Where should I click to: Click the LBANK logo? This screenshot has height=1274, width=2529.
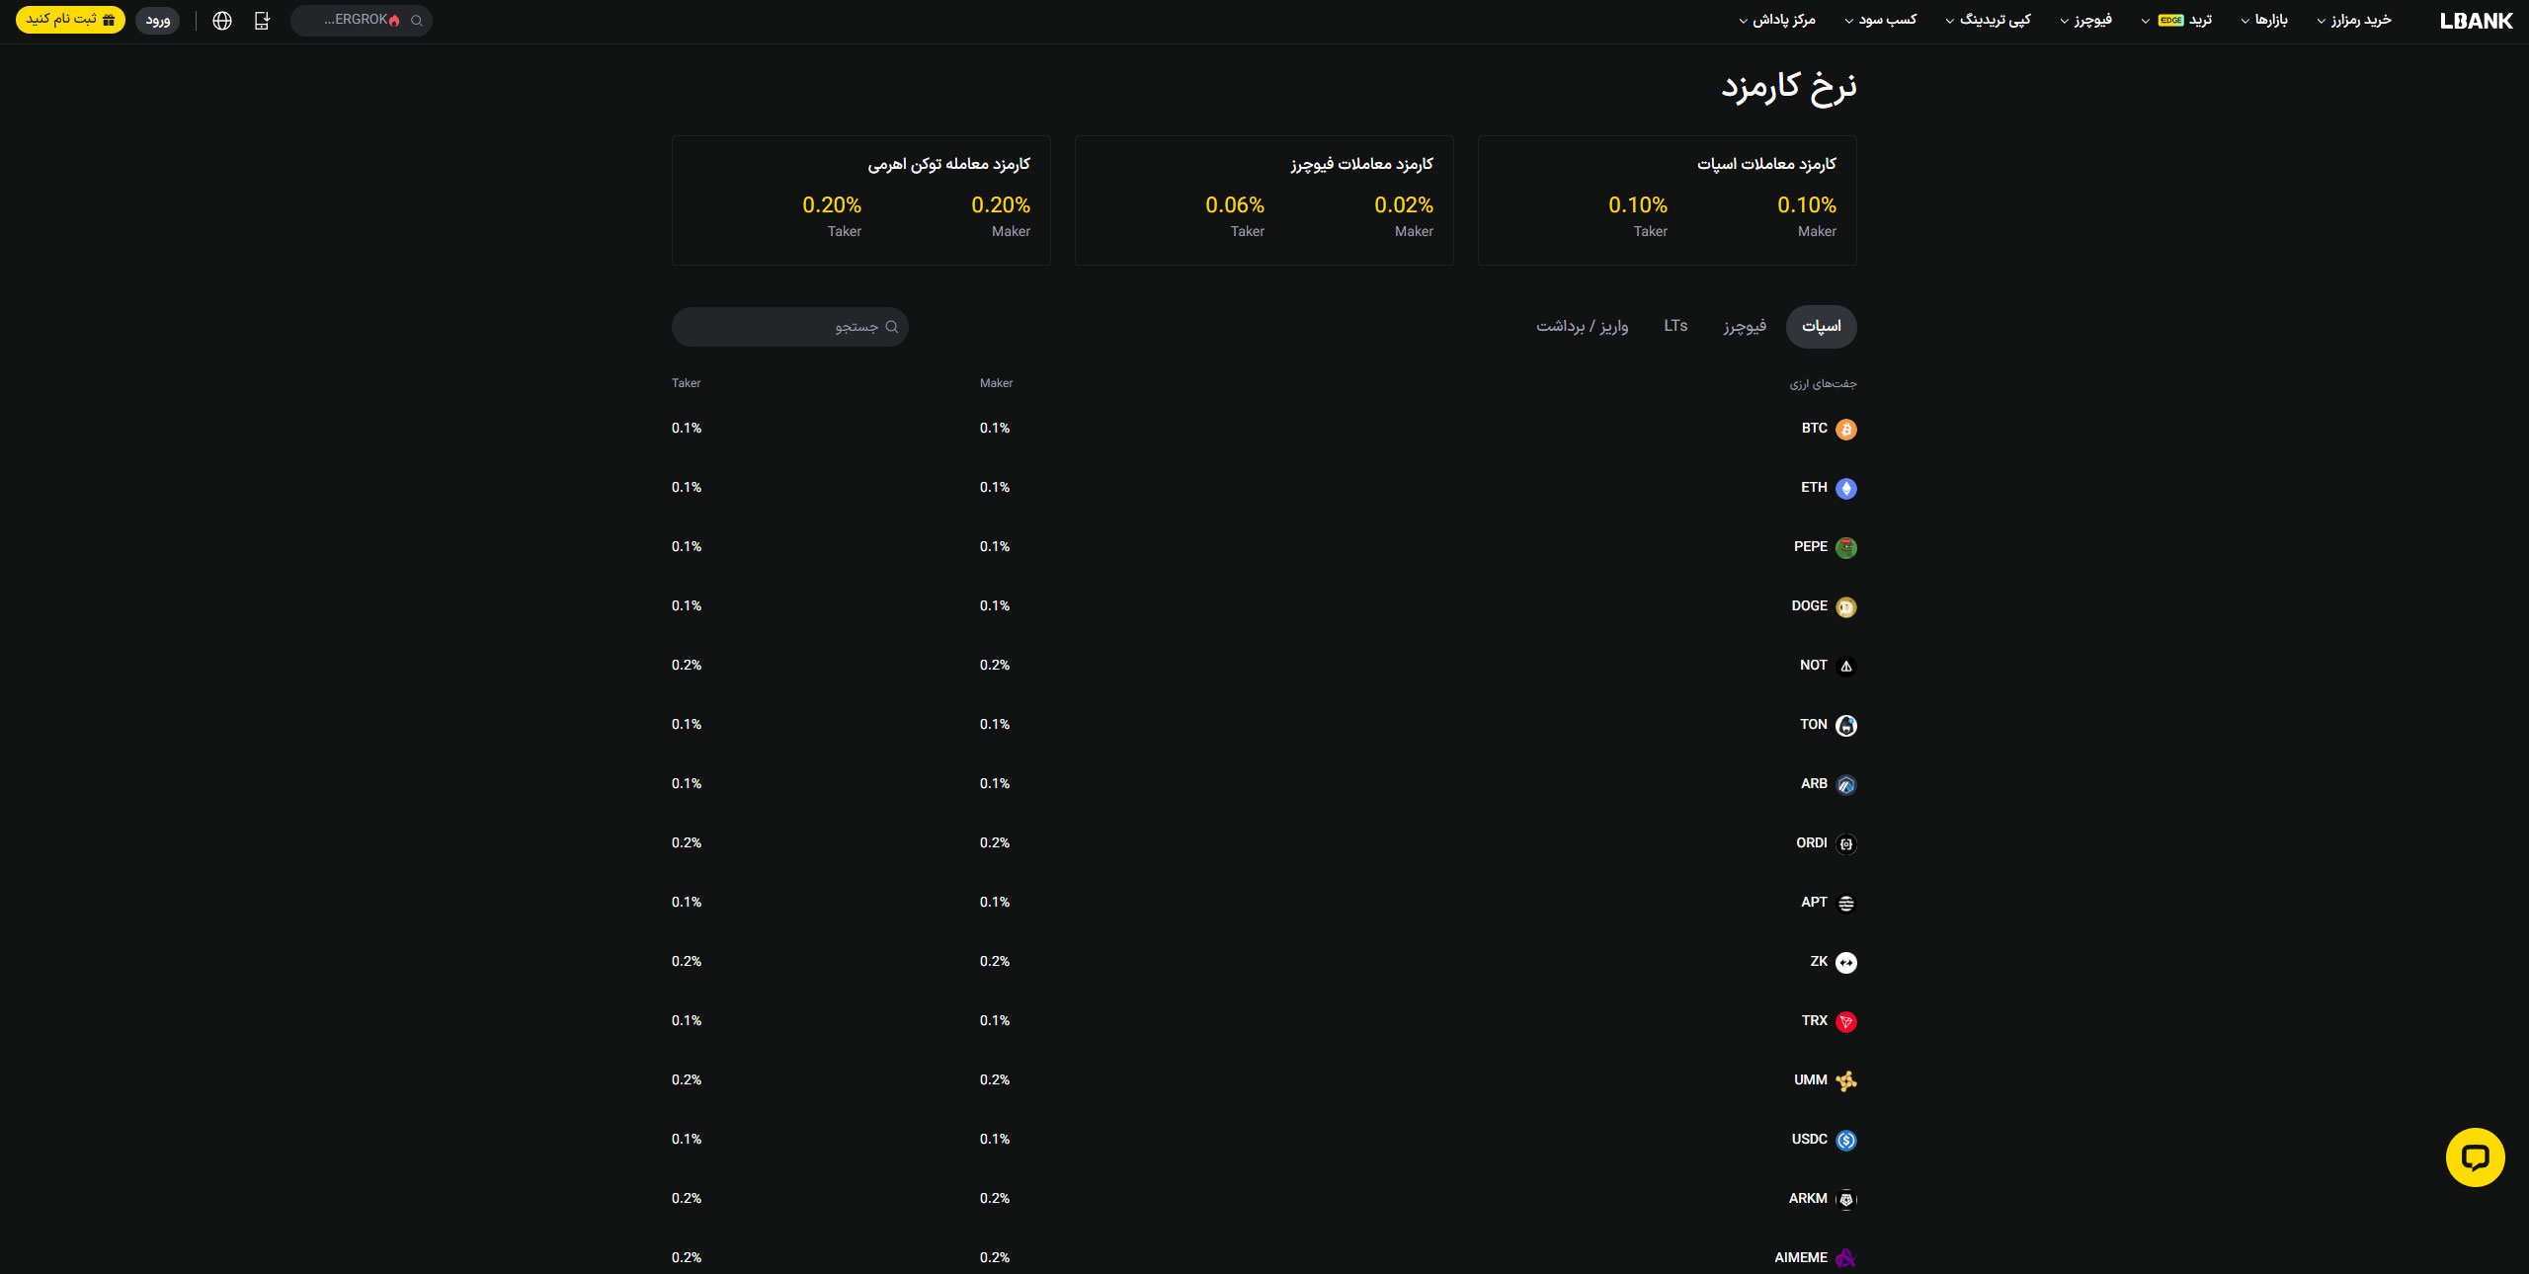[2476, 21]
